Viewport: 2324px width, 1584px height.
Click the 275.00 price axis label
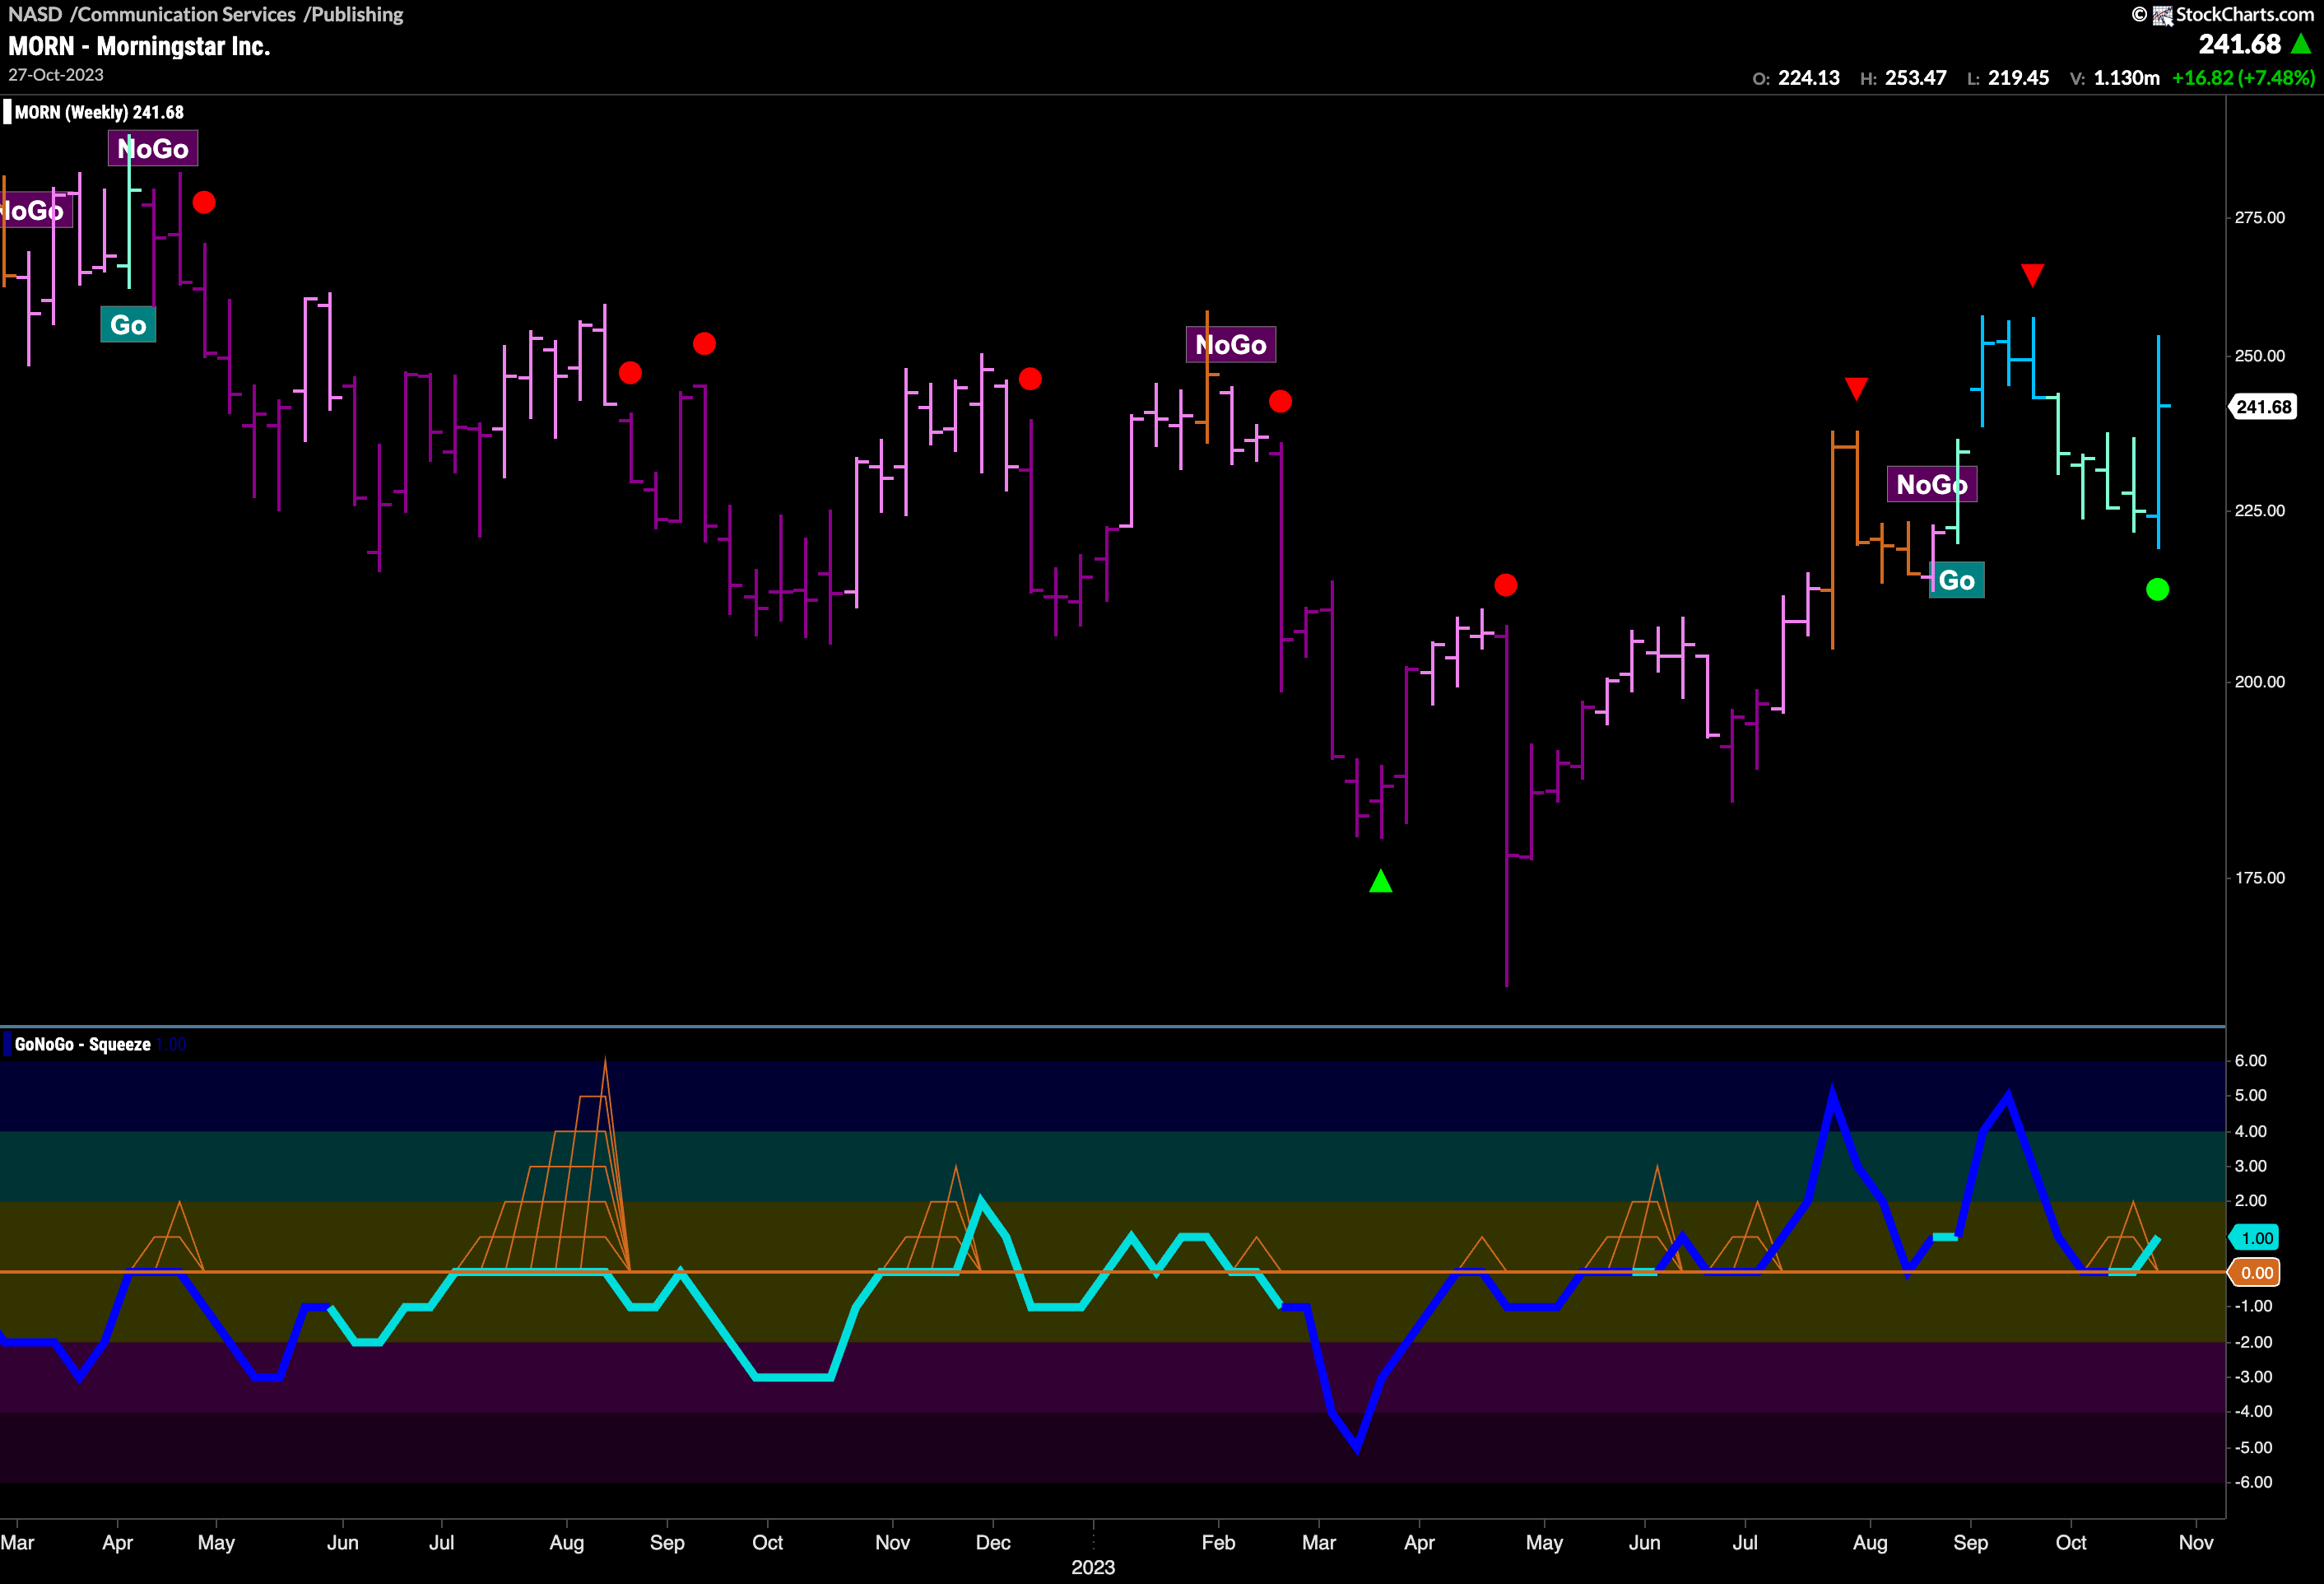coord(2260,218)
